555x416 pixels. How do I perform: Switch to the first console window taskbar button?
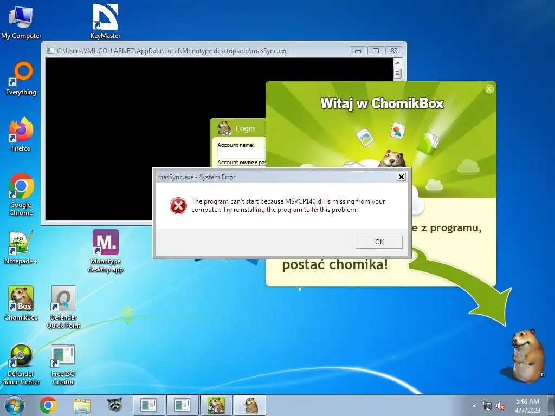pyautogui.click(x=149, y=405)
